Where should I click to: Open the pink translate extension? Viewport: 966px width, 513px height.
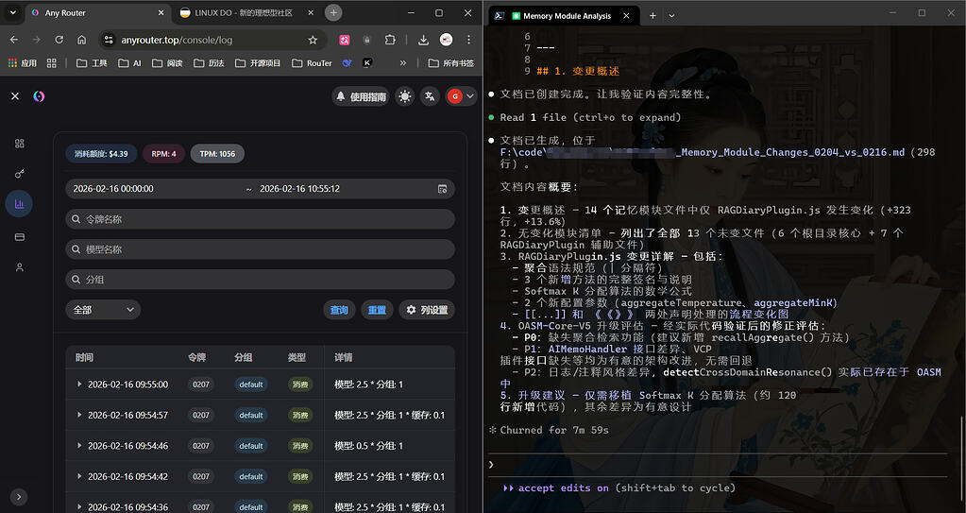click(x=345, y=40)
